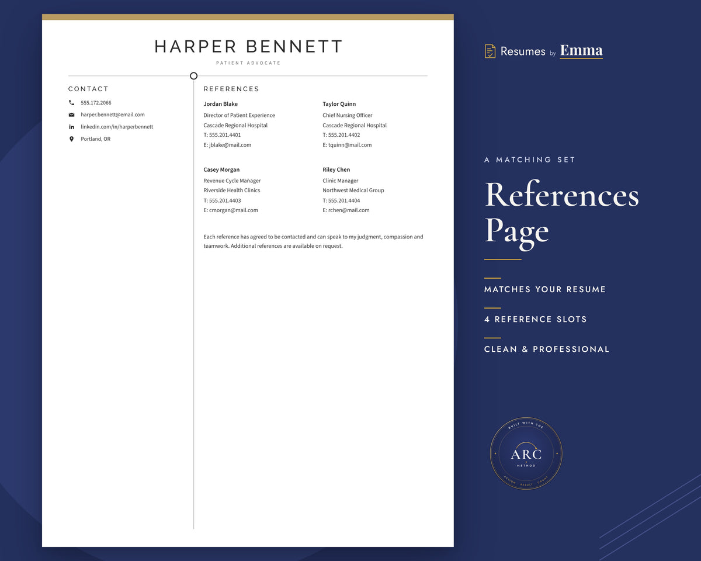The width and height of the screenshot is (701, 561).
Task: Click phone T: 555.201.4401
Action: (x=222, y=135)
